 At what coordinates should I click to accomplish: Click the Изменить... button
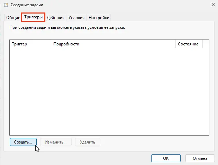[x=56, y=142]
